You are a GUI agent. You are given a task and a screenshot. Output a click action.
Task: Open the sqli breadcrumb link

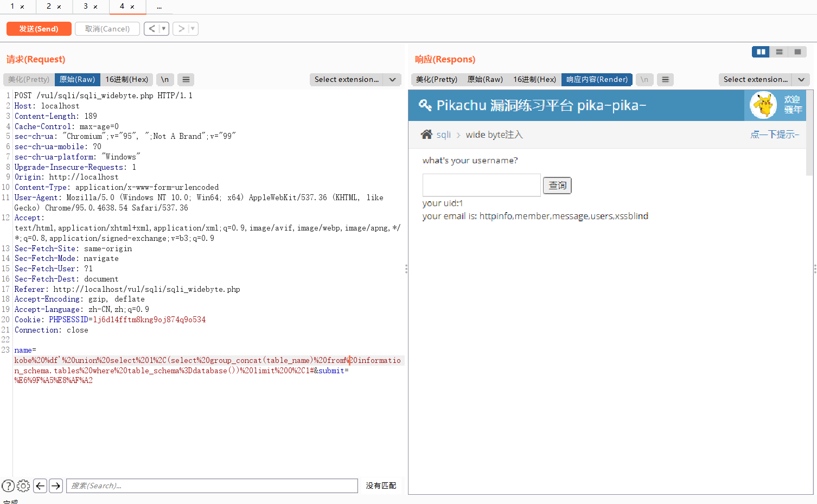444,135
